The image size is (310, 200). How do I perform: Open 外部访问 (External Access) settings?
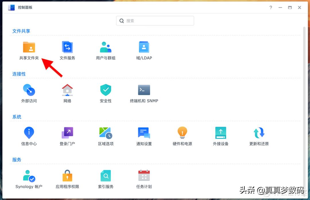(29, 93)
